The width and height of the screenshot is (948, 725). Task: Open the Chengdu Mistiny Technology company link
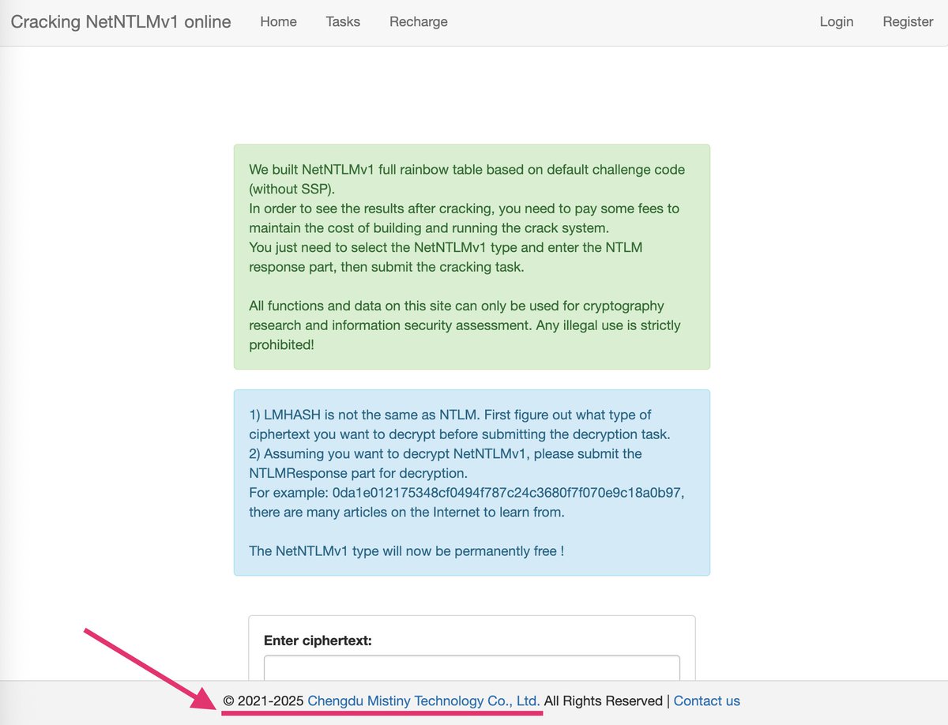pyautogui.click(x=423, y=701)
